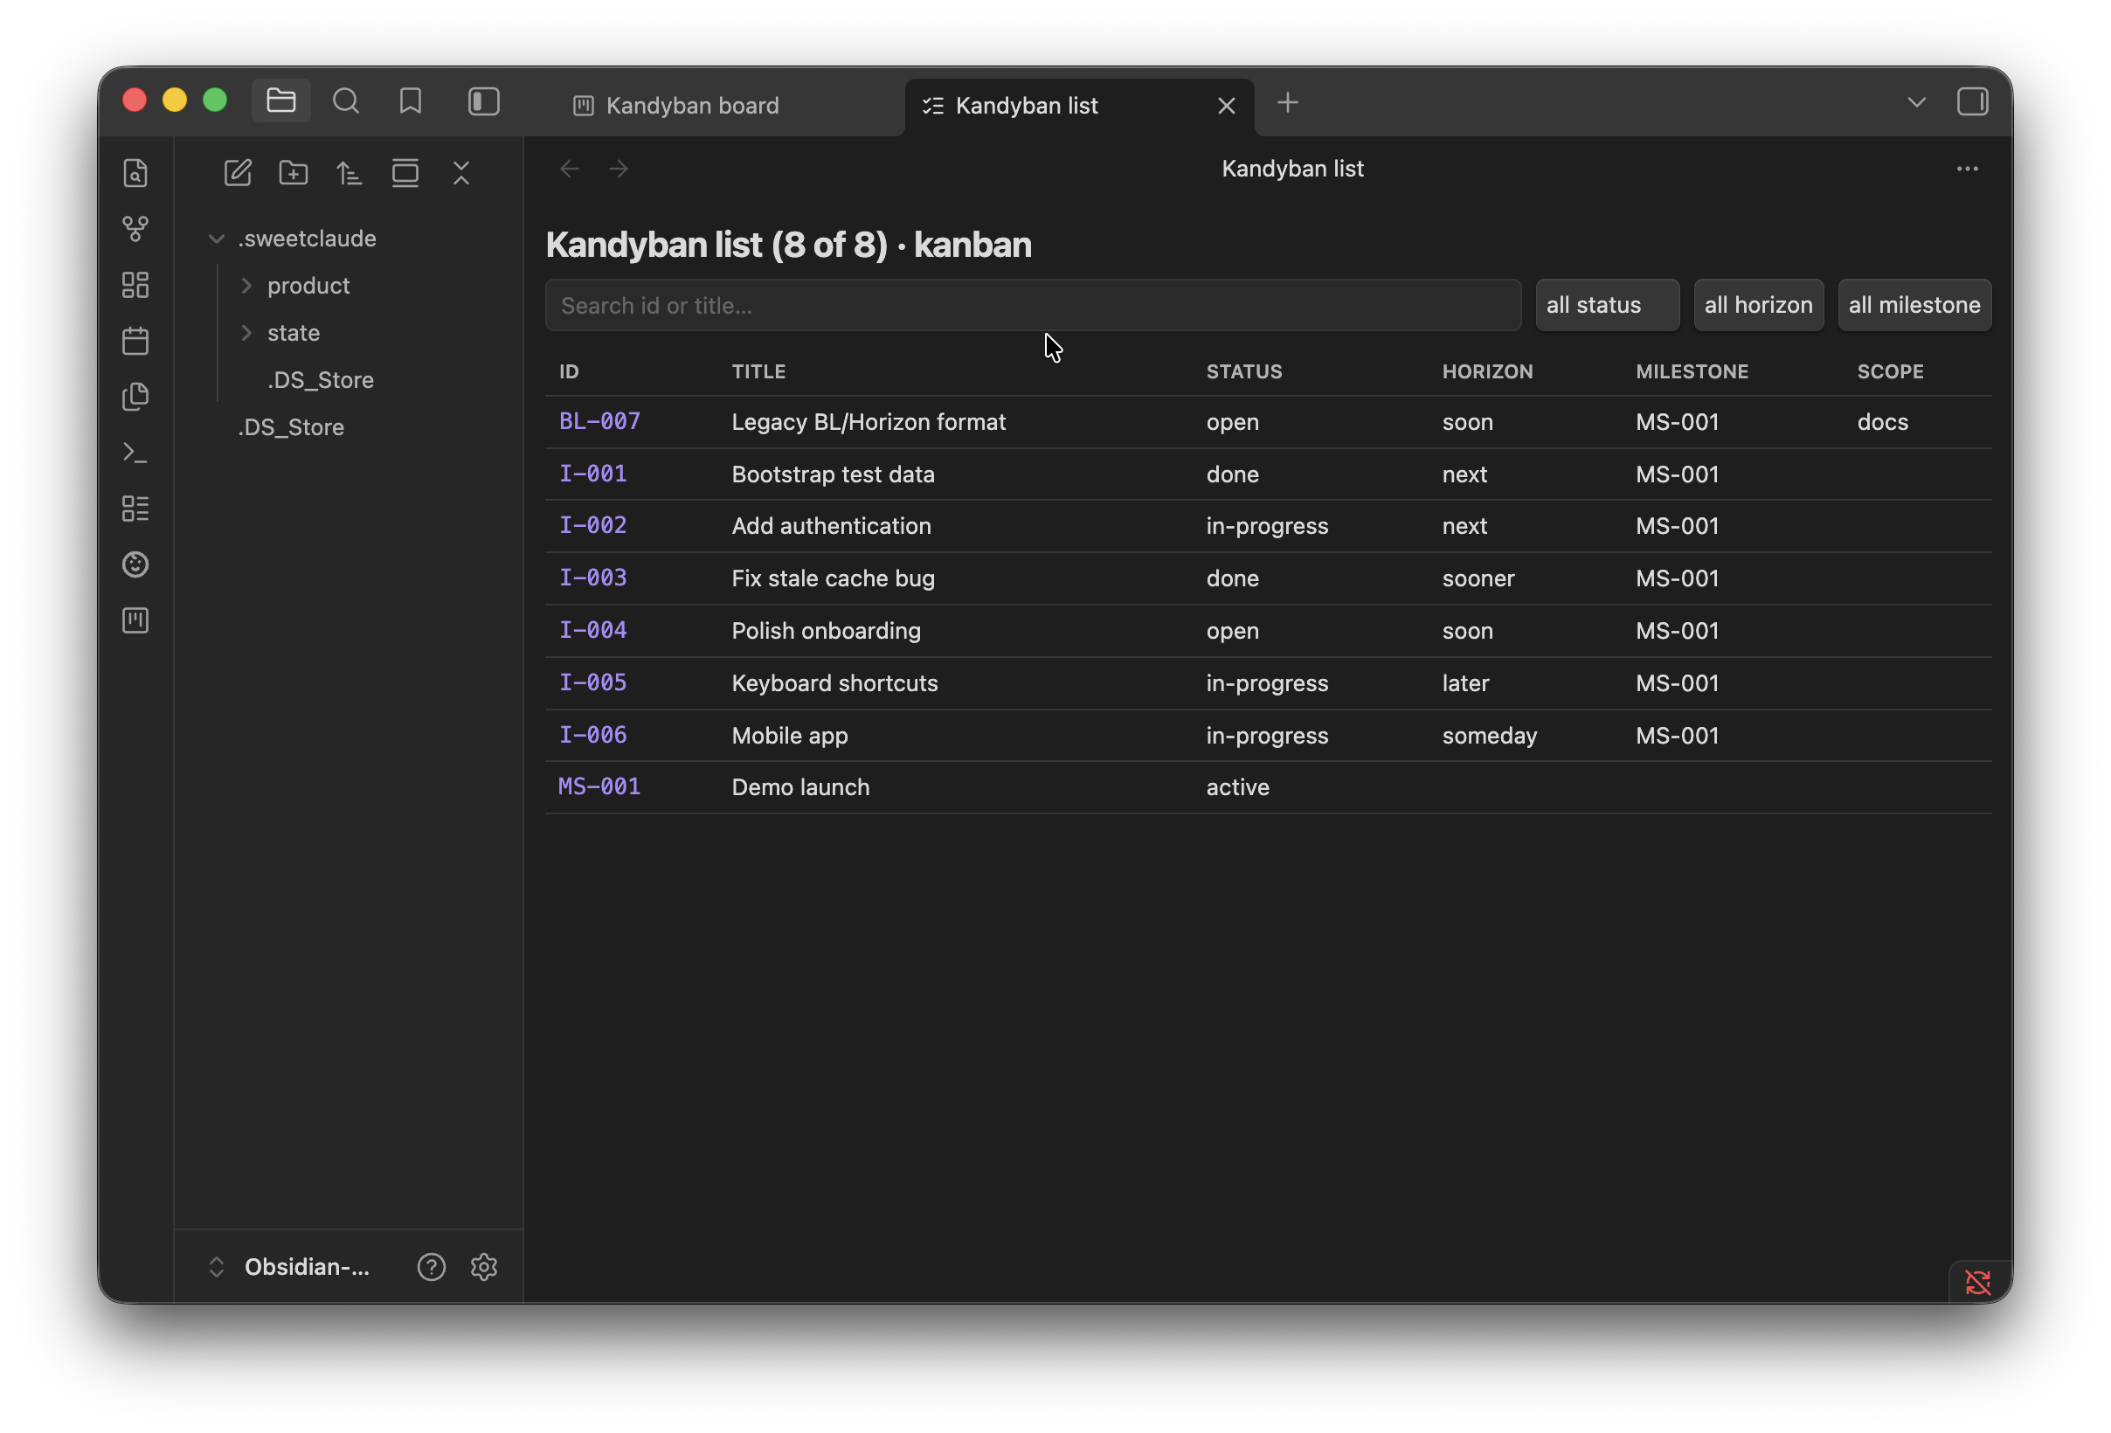
Task: Click the 'docs' scope cell
Action: coord(1882,422)
